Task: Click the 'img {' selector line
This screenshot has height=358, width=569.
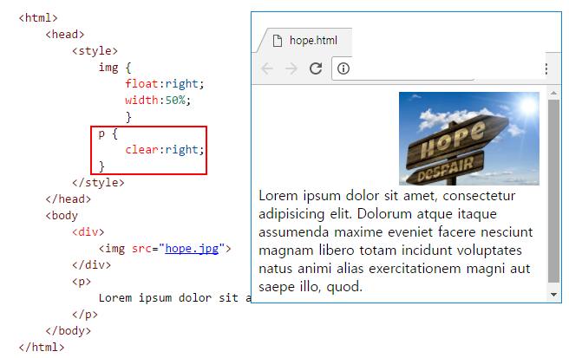Action: [115, 68]
